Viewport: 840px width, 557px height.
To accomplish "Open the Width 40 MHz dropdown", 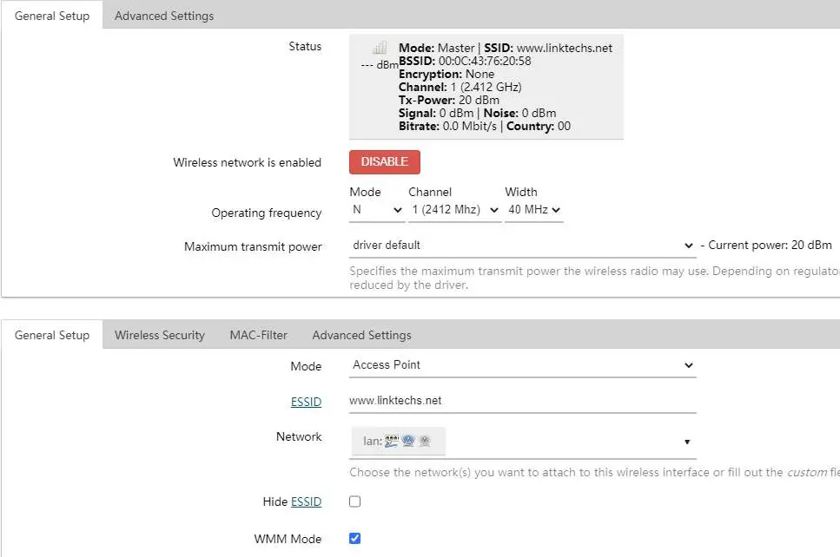I will [x=534, y=210].
